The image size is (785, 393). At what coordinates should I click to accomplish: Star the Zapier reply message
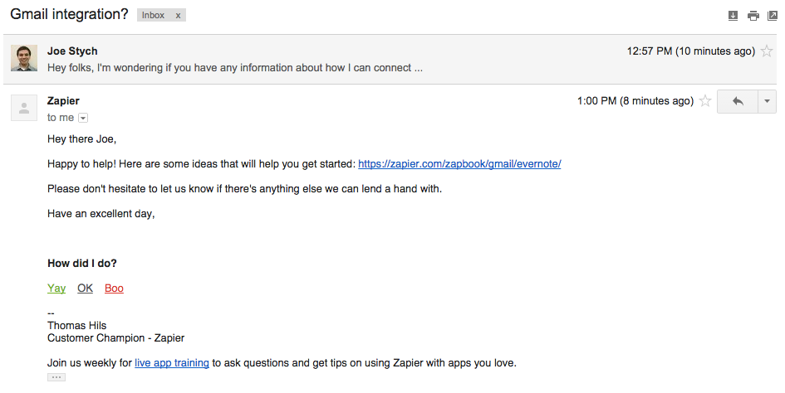pyautogui.click(x=705, y=101)
